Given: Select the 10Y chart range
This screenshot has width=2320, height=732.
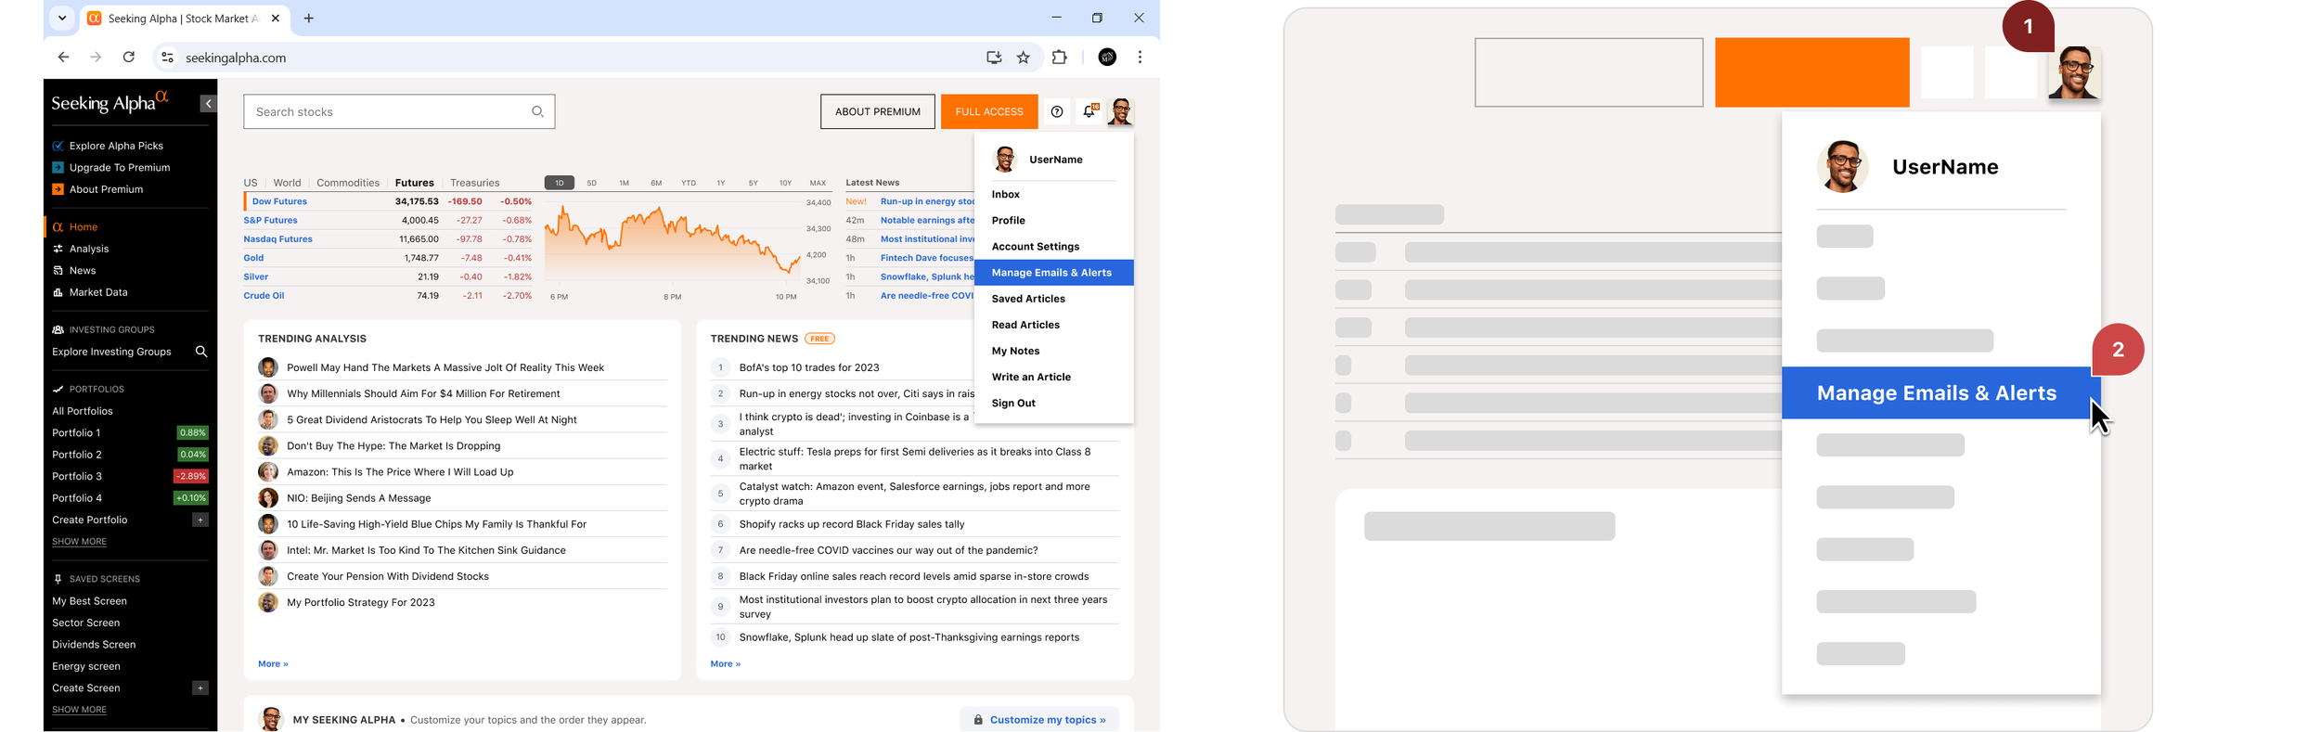Looking at the screenshot, I should pyautogui.click(x=785, y=183).
